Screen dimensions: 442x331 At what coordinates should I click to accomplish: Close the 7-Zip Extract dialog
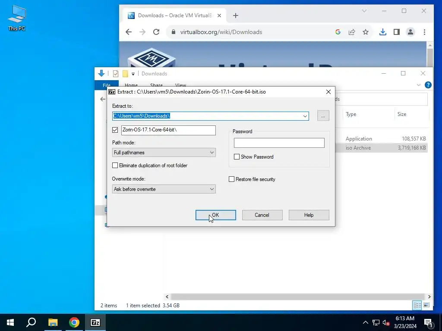(328, 92)
